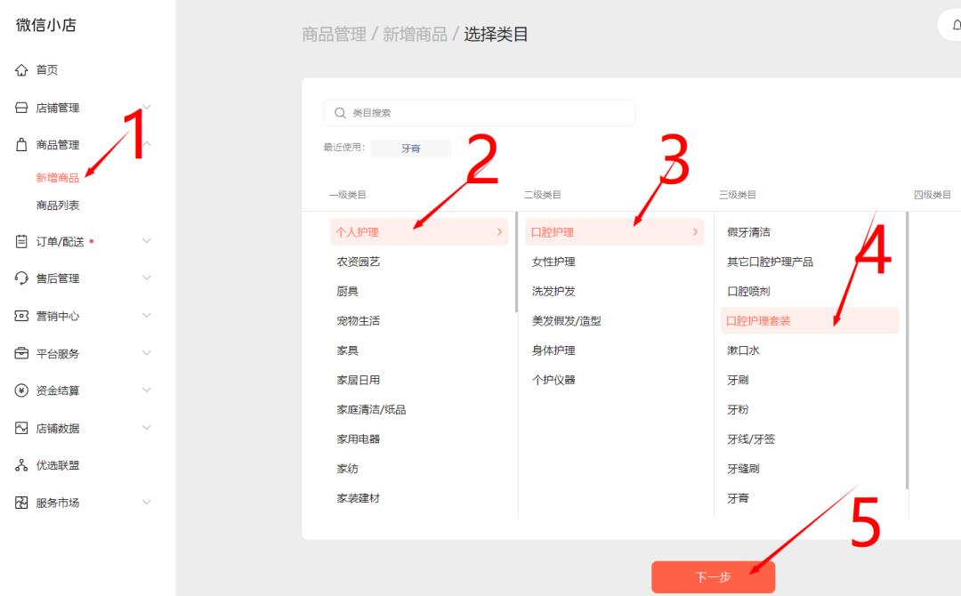
Task: Select 假牙清洁 third-level category
Action: tap(748, 231)
